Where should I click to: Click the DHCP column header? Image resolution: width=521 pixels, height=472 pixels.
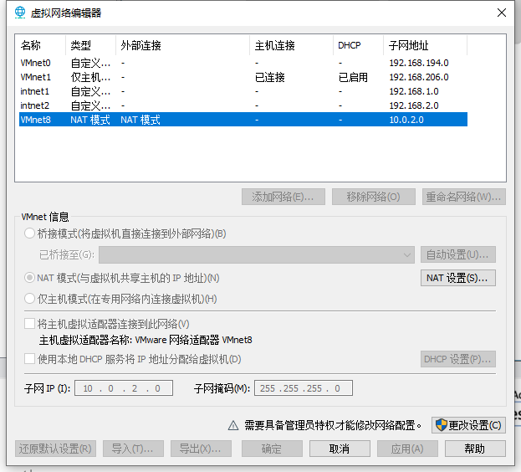[x=358, y=45]
